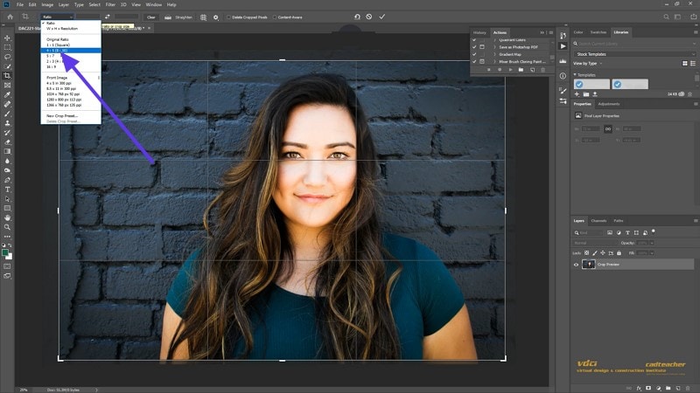
Task: Commit the crop with the checkmark
Action: click(382, 17)
